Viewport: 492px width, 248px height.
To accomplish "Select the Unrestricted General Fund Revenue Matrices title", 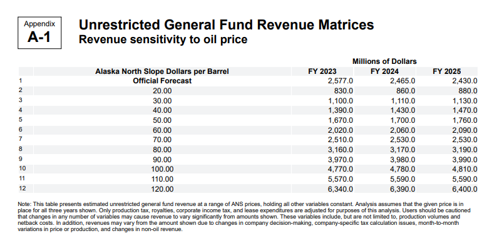I will click(x=226, y=25).
